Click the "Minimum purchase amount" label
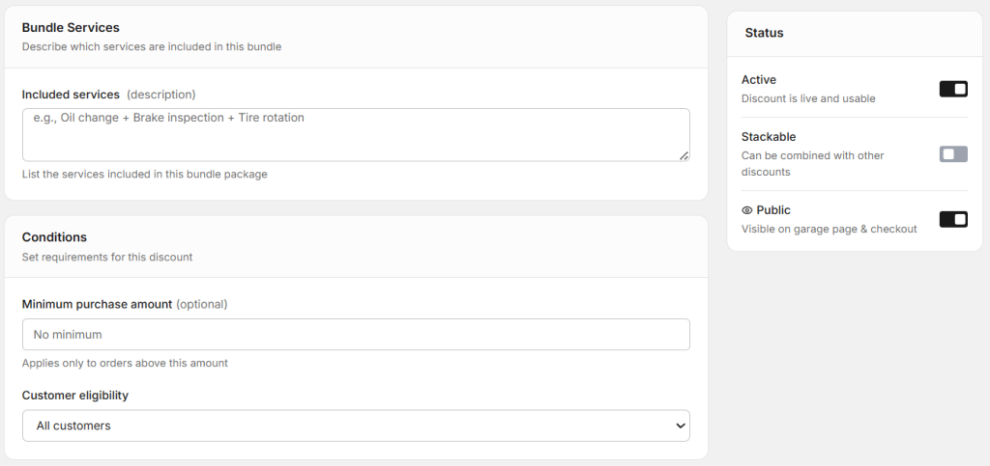This screenshot has height=466, width=990. 97,304
